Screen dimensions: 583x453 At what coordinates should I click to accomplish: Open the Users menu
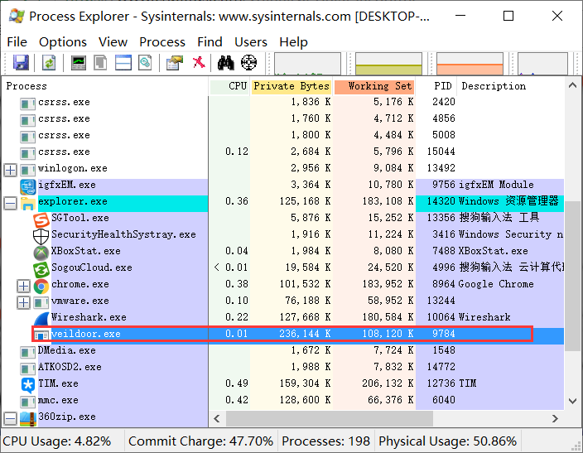pos(251,42)
